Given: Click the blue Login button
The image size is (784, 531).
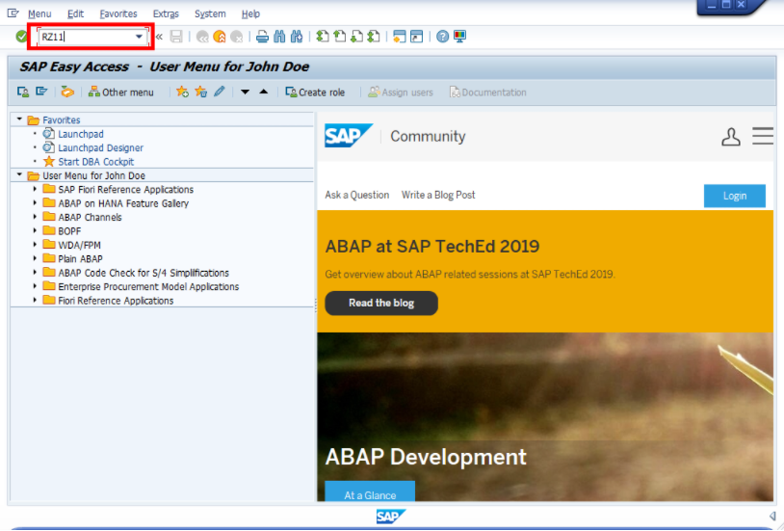Looking at the screenshot, I should 735,196.
